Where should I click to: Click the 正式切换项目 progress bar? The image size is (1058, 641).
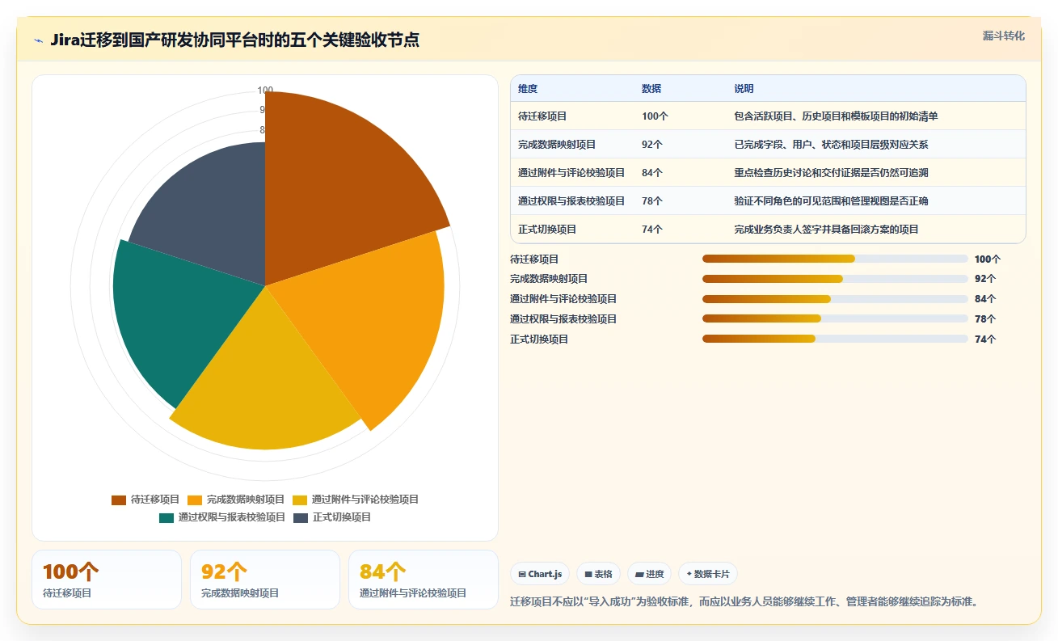pos(835,339)
